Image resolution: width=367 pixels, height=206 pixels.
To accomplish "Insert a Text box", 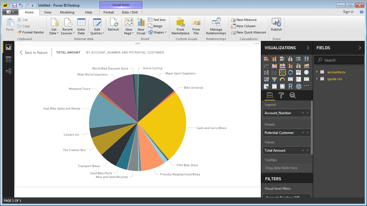I will [x=157, y=20].
